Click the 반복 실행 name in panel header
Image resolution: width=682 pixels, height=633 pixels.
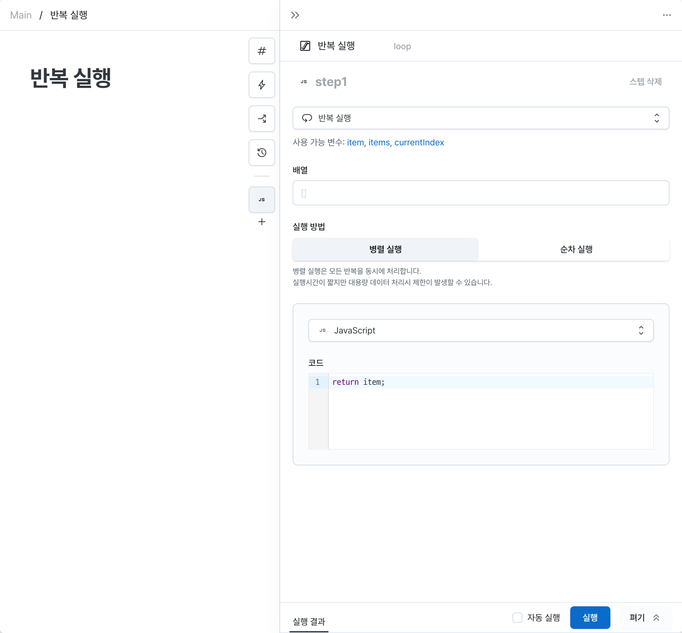coord(336,46)
